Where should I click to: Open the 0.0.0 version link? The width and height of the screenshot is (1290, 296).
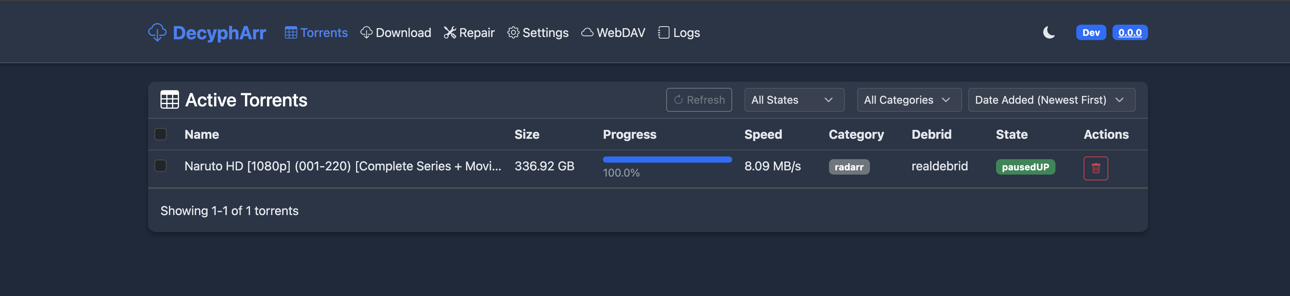coord(1130,32)
